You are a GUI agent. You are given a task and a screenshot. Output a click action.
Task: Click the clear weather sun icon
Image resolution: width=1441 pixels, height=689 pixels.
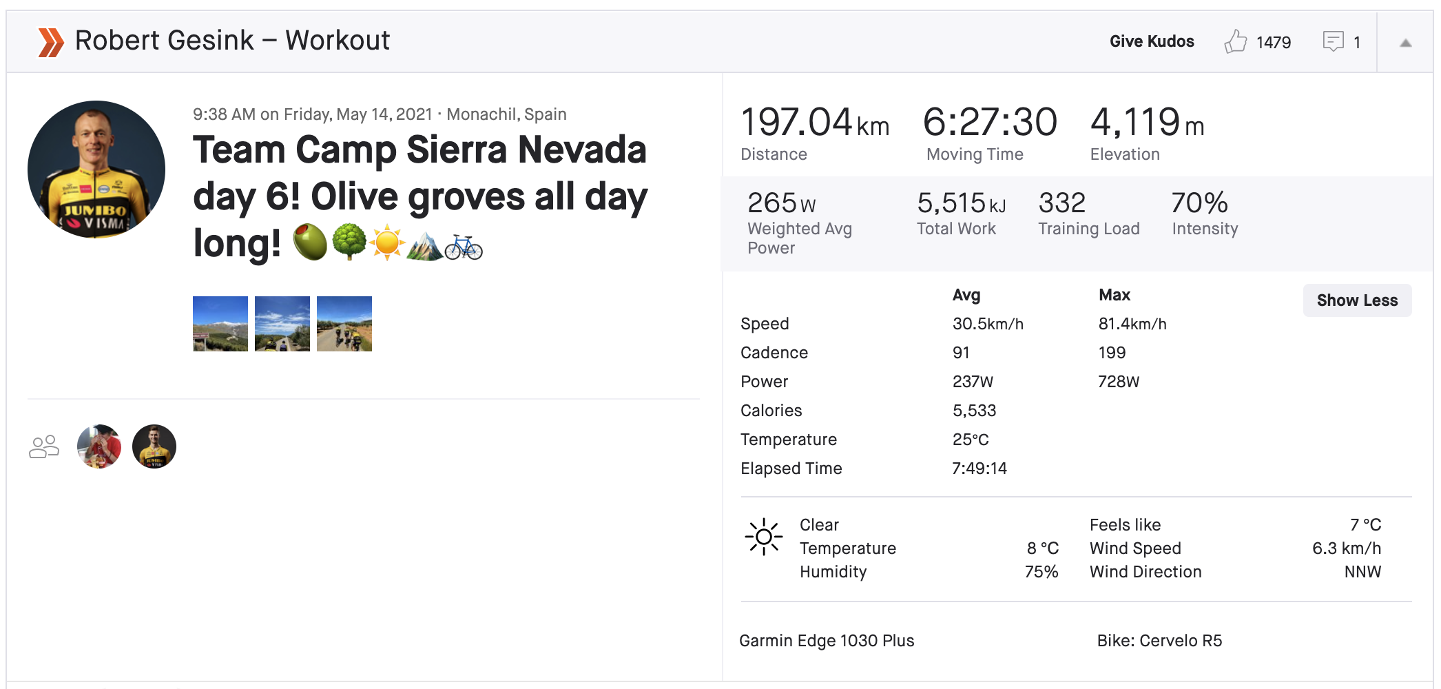pos(763,537)
